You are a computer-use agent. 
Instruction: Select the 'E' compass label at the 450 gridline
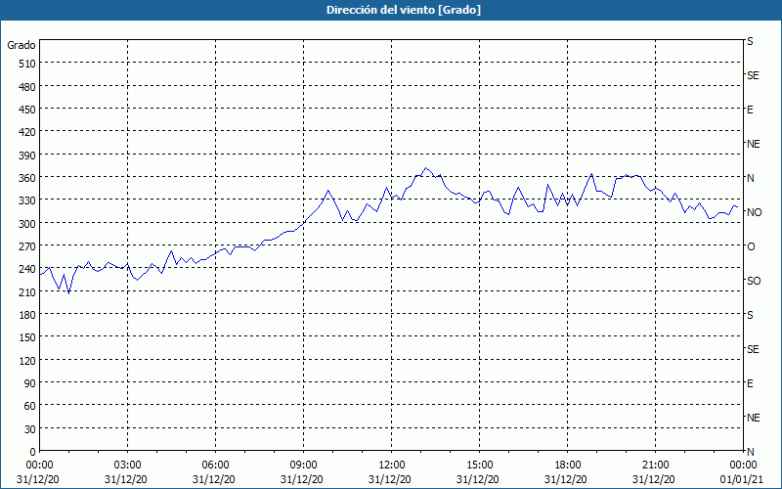(x=750, y=110)
